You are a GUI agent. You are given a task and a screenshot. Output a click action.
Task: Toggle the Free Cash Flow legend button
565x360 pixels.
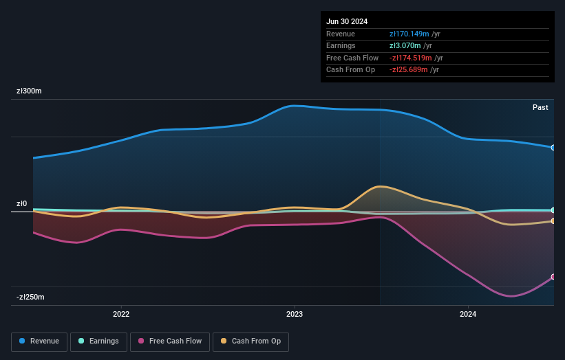[170, 341]
